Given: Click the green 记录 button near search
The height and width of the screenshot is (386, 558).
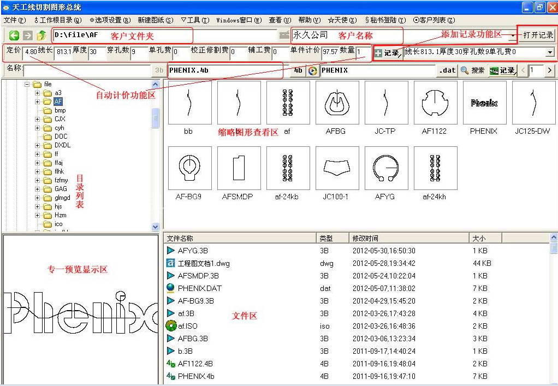Looking at the screenshot, I should (x=502, y=70).
